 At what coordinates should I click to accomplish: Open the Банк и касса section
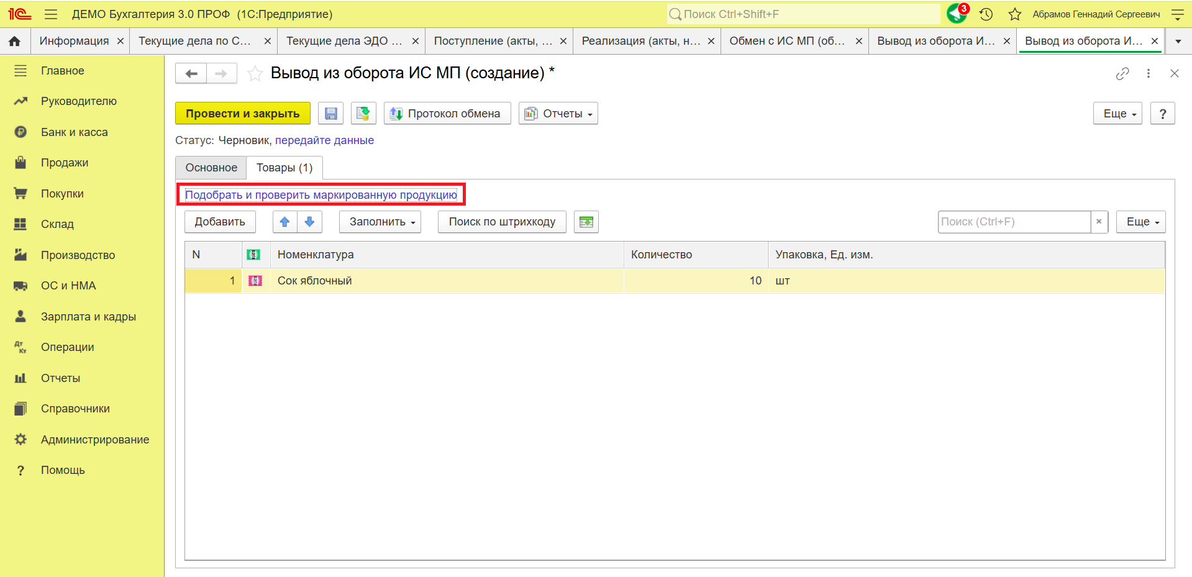pyautogui.click(x=82, y=132)
